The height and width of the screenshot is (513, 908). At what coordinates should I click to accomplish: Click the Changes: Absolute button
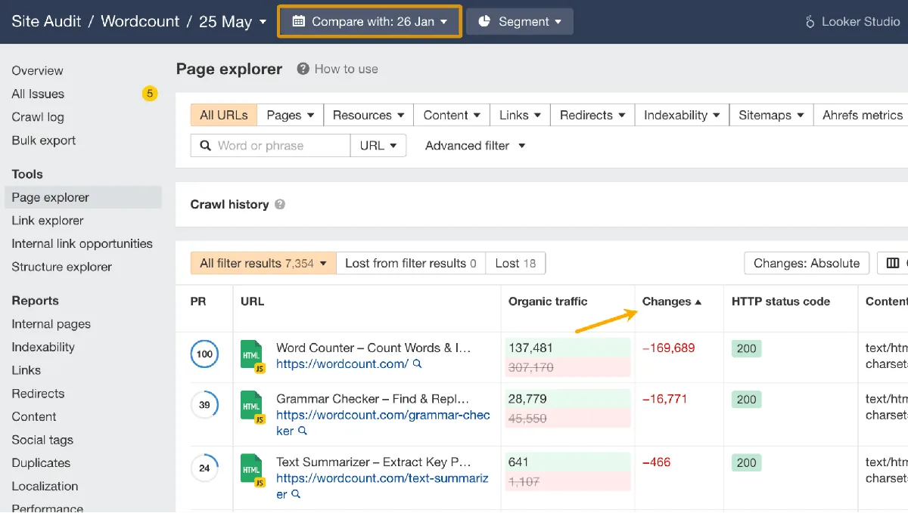pos(807,264)
